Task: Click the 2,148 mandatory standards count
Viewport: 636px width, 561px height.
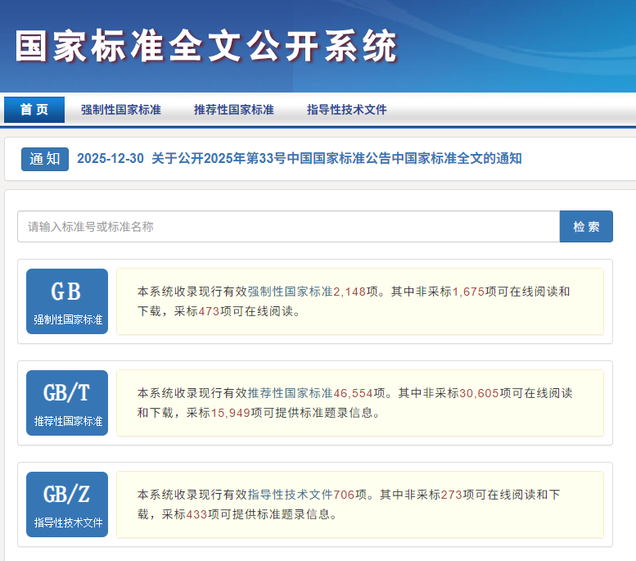Action: tap(350, 292)
